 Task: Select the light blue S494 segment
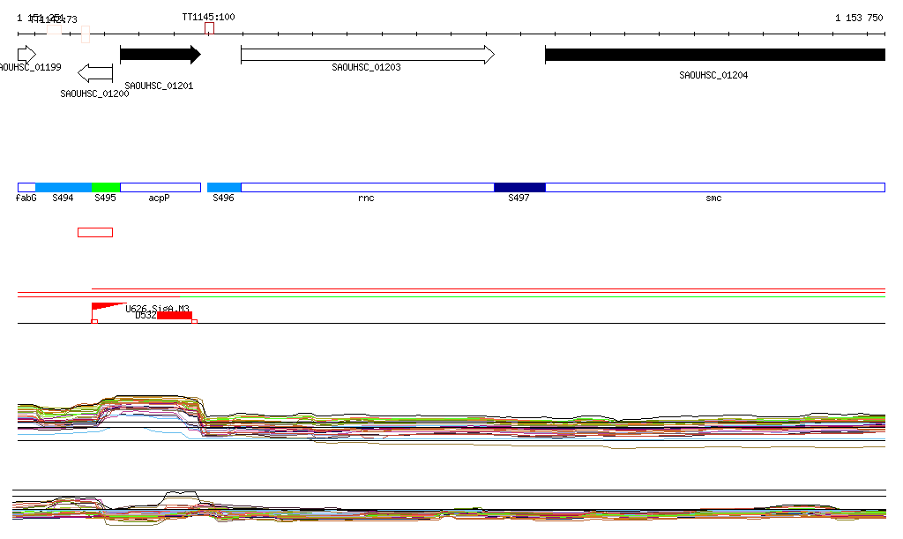pyautogui.click(x=63, y=188)
